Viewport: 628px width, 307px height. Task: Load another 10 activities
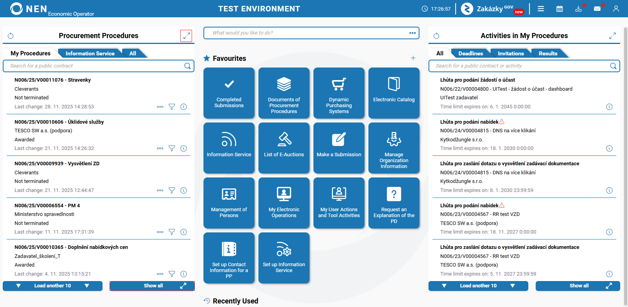click(x=478, y=286)
